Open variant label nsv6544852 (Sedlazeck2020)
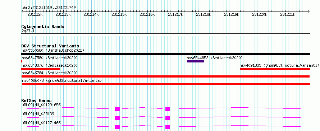The image size is (320, 131). tap(215, 58)
